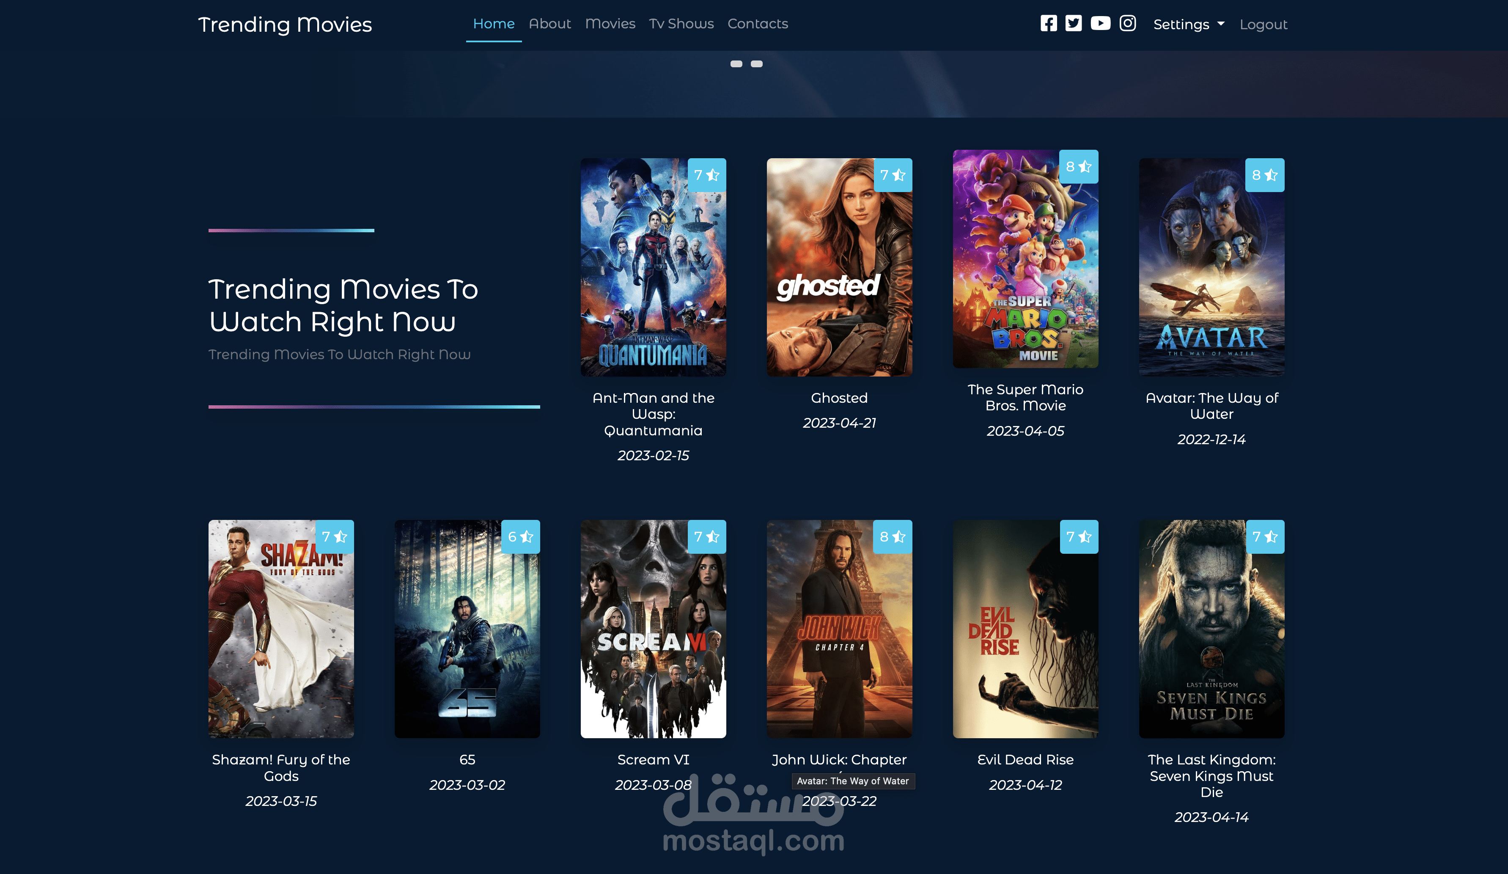Click the Trending Movies site logo

(285, 25)
